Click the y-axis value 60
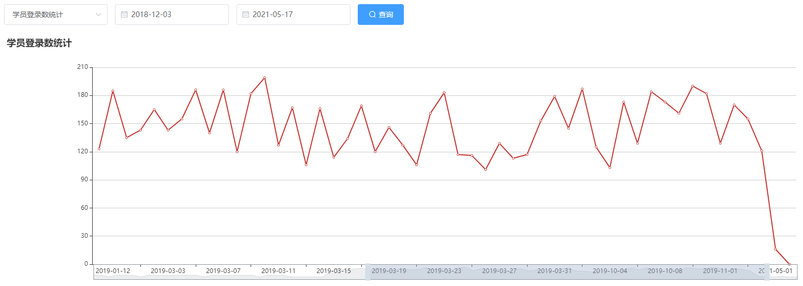 [83, 208]
